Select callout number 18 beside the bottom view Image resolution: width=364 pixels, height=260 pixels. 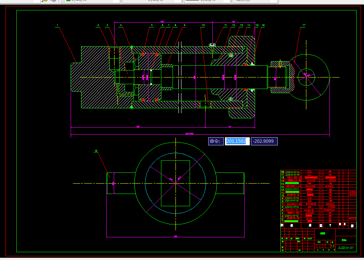[x=96, y=151]
